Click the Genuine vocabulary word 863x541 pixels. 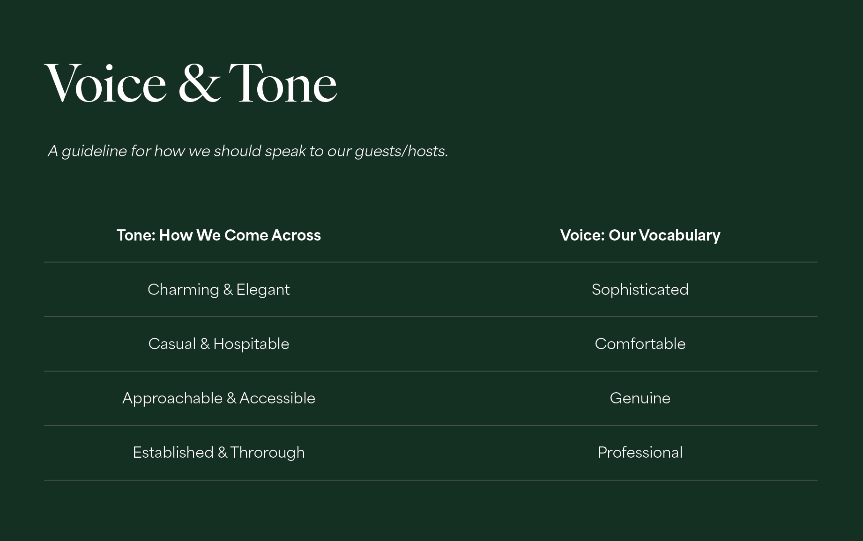click(640, 398)
